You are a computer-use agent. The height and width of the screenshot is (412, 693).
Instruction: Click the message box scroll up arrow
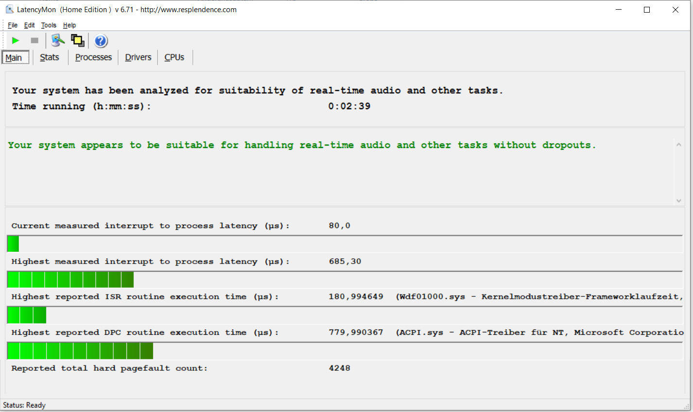(x=679, y=144)
